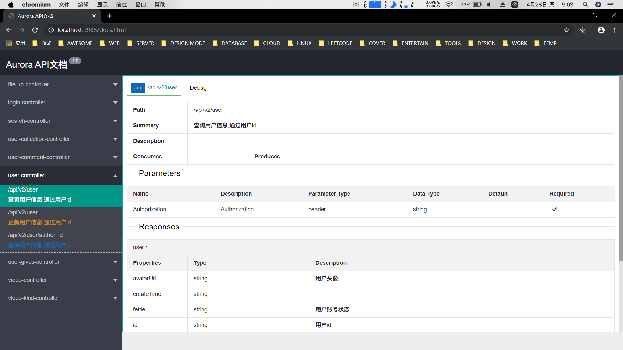Switch to the Debug tab

[x=198, y=88]
